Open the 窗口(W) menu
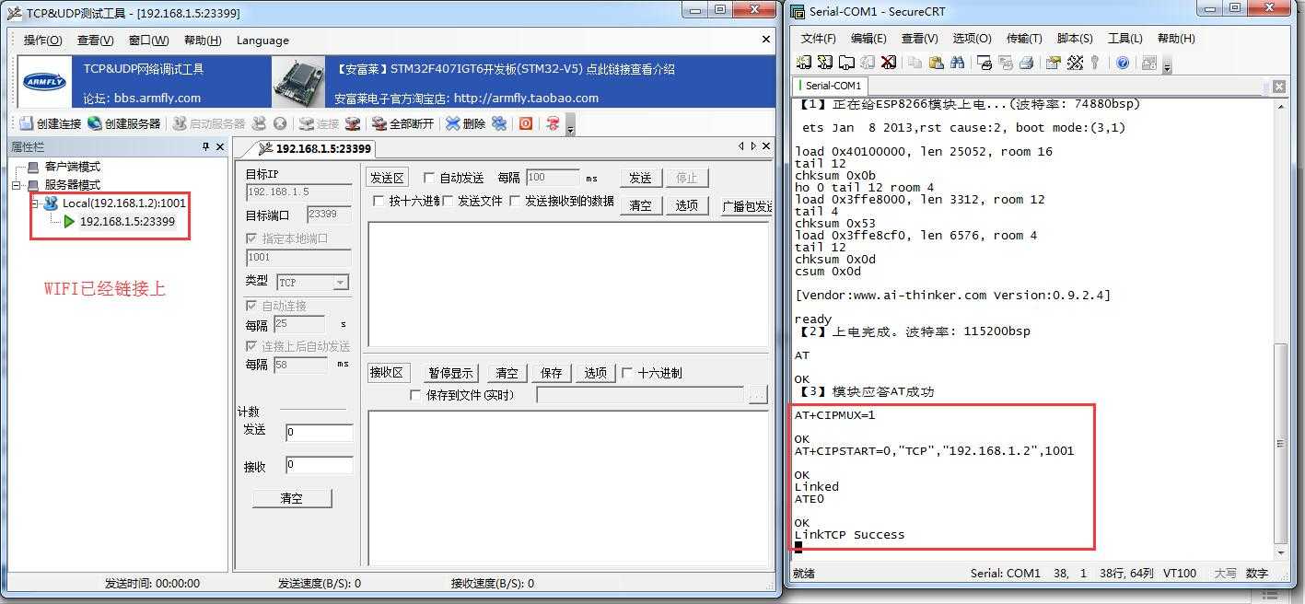 pos(148,41)
